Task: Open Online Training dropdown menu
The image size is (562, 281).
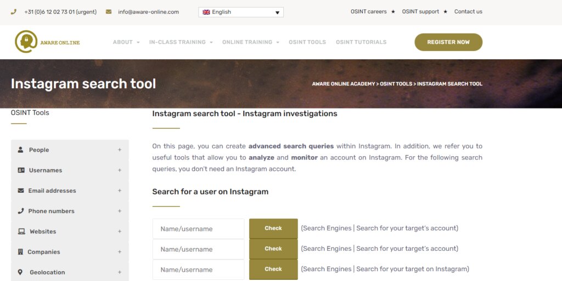Action: pyautogui.click(x=250, y=42)
